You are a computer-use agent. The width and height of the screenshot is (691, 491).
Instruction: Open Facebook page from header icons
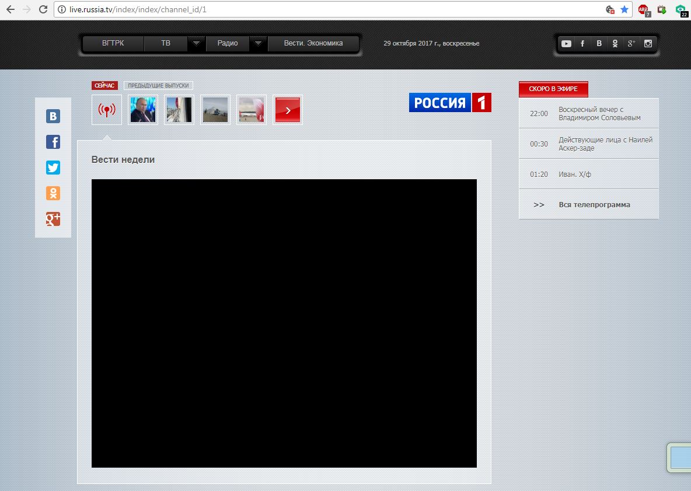(x=582, y=44)
